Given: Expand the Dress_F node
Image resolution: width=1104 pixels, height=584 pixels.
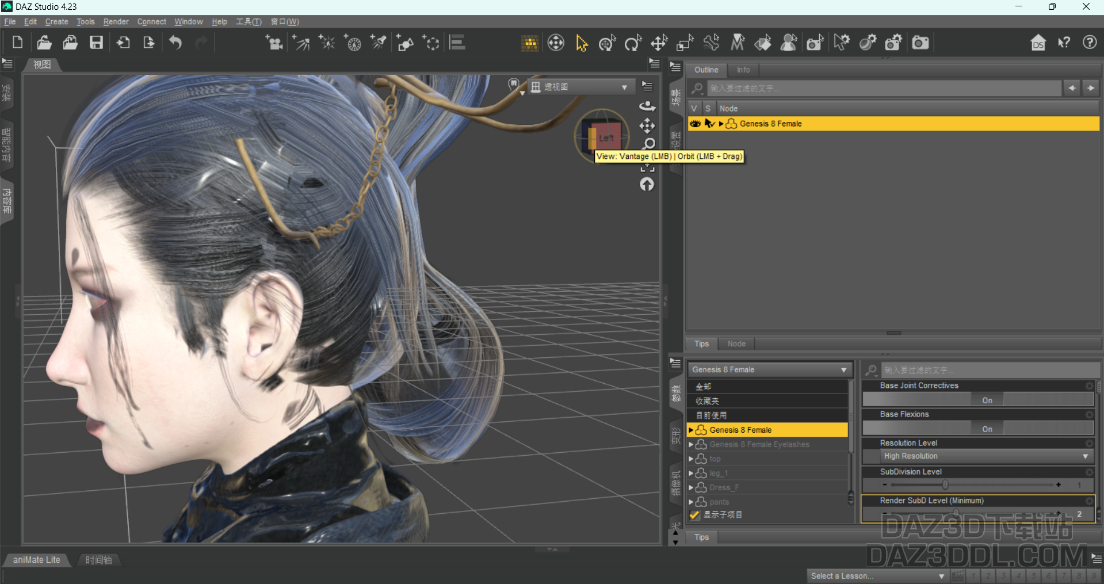Looking at the screenshot, I should pos(691,488).
